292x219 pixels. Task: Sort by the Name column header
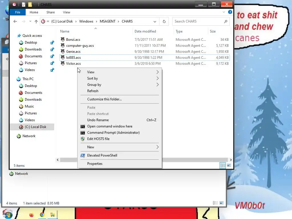coord(65,31)
